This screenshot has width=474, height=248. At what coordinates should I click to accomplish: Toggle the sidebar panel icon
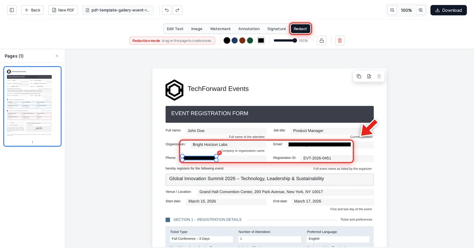[12, 10]
